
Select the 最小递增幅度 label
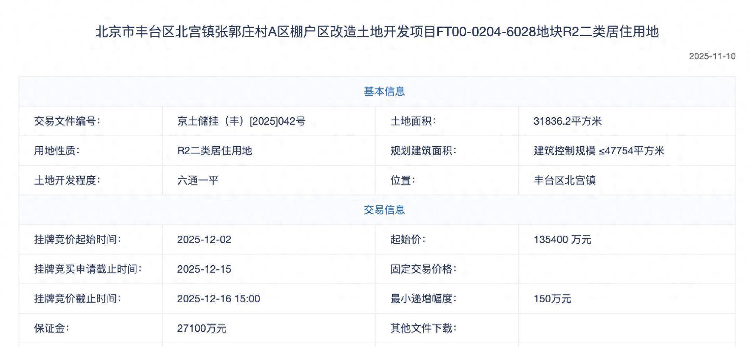click(423, 299)
